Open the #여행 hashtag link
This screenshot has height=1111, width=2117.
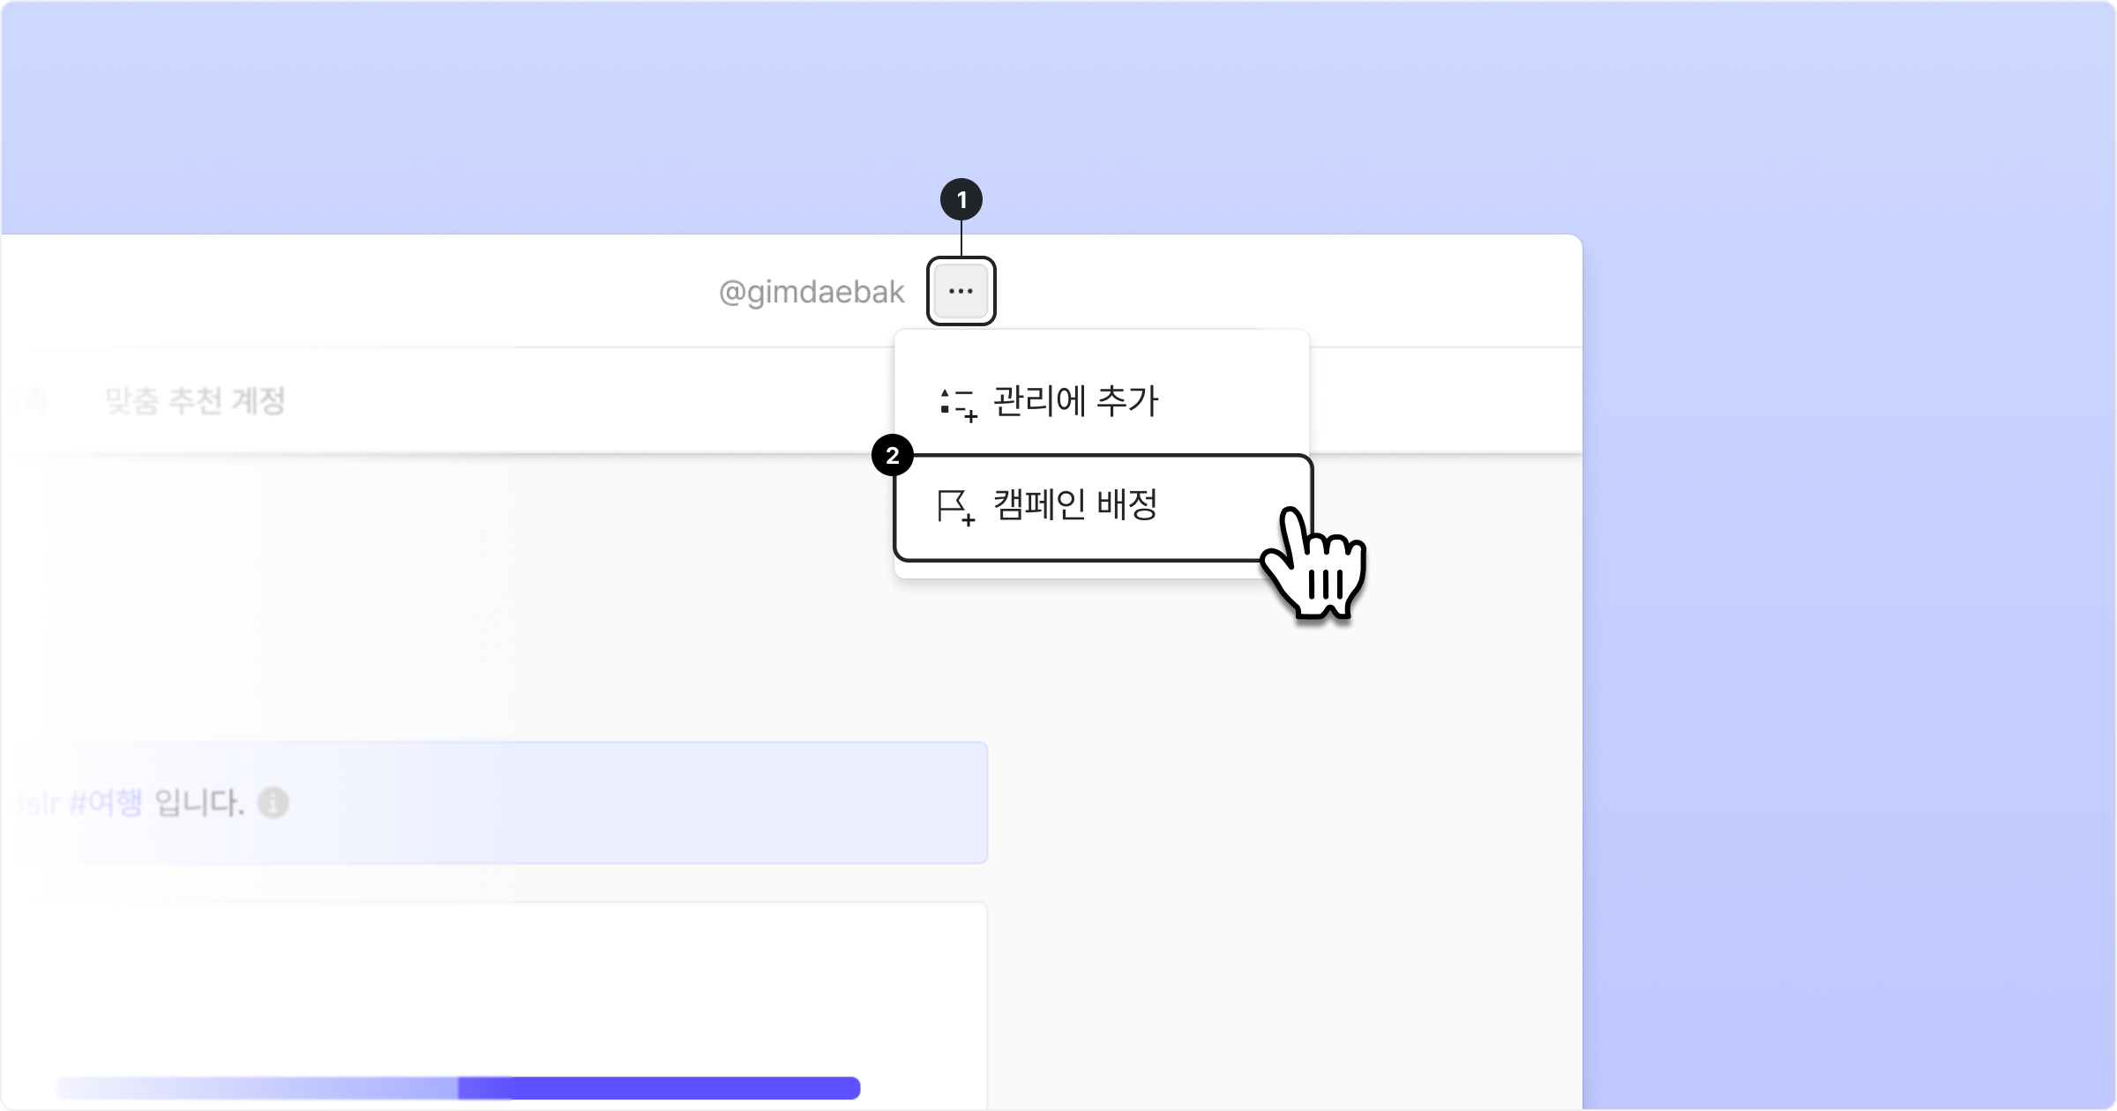tap(105, 803)
